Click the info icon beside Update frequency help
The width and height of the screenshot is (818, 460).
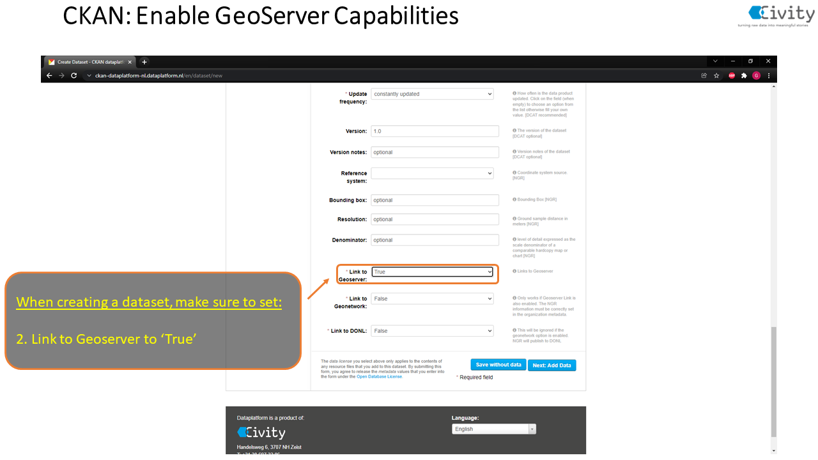coord(514,93)
